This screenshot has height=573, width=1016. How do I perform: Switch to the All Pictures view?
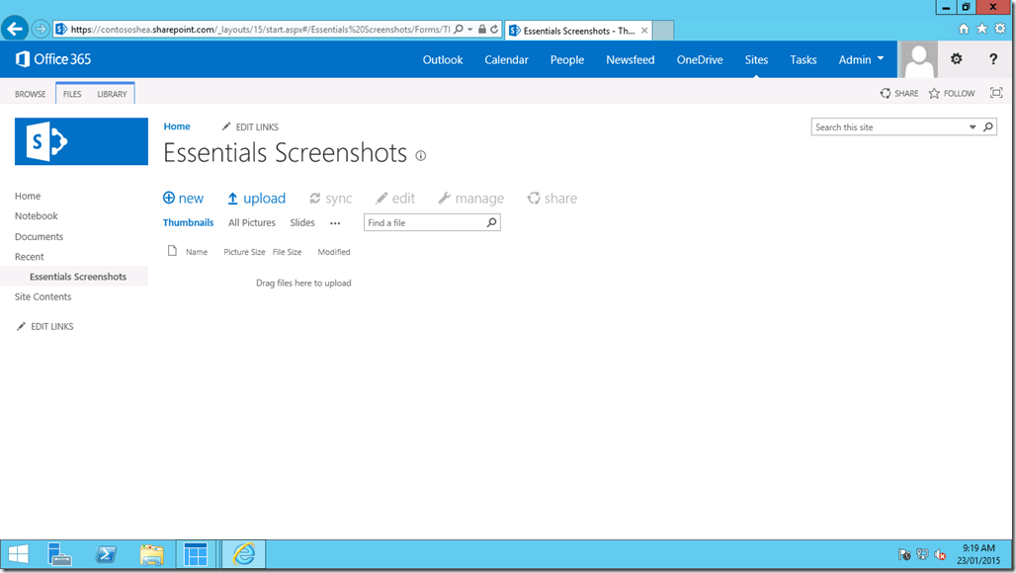tap(251, 222)
